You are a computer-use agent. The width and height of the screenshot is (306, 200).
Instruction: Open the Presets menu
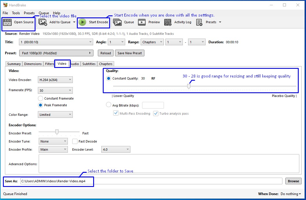click(29, 13)
